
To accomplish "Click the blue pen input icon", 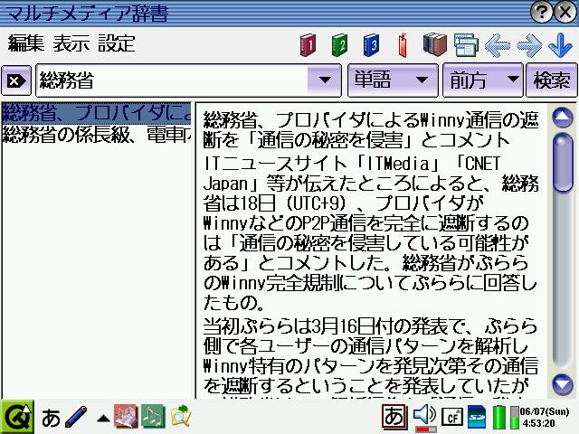I will click(x=76, y=418).
